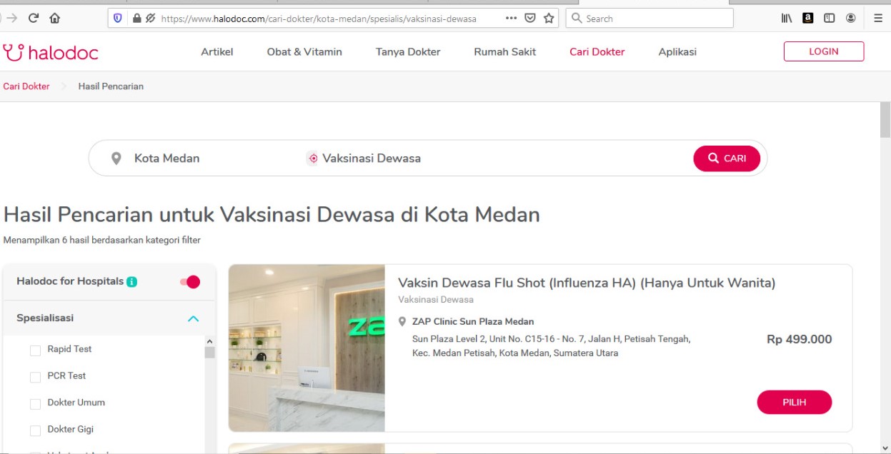Tick the Dokter Gigi checkbox
The height and width of the screenshot is (454, 891).
[x=35, y=430]
